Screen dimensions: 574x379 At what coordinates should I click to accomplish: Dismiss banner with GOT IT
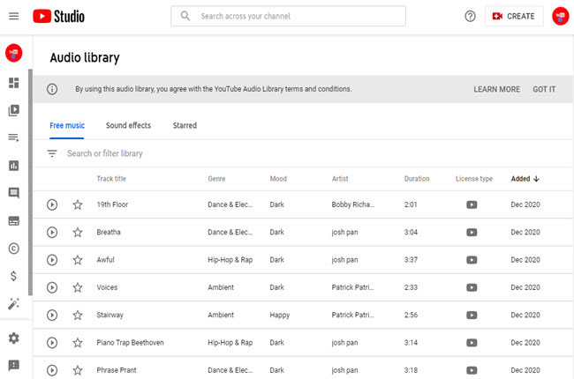[544, 89]
